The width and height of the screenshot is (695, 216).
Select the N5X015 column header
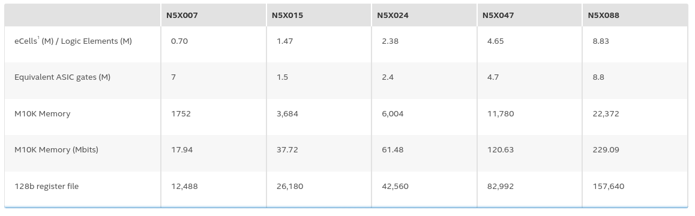(287, 15)
